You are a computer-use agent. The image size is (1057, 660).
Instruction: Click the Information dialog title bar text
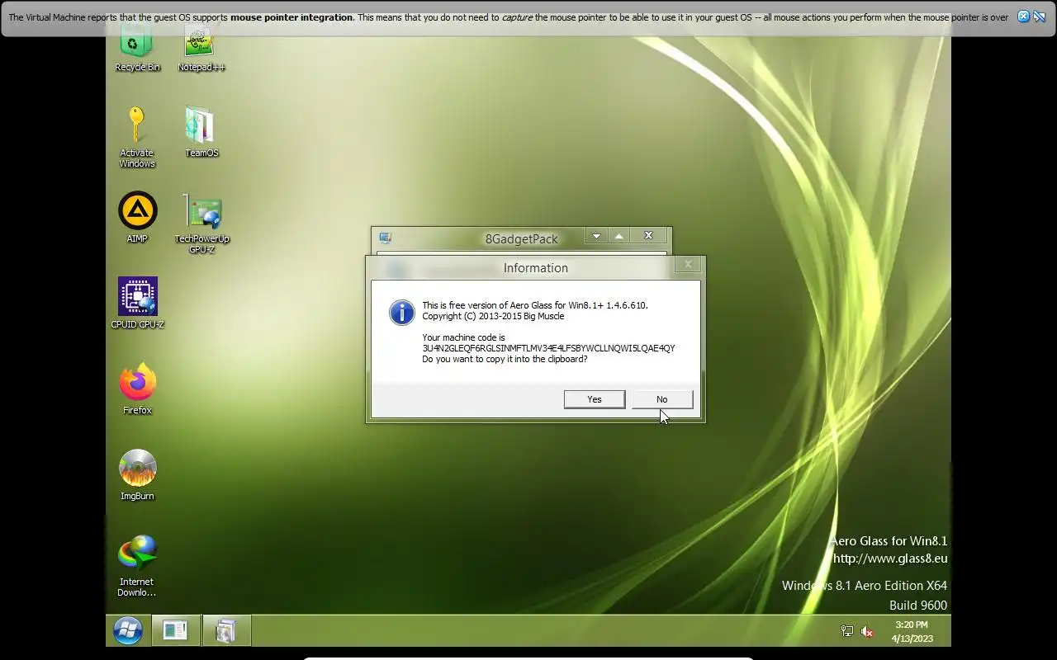click(536, 268)
